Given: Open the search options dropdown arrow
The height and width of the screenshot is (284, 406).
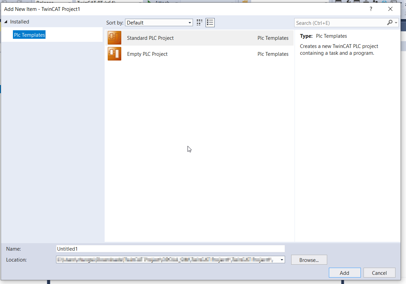Looking at the screenshot, I should coord(396,23).
